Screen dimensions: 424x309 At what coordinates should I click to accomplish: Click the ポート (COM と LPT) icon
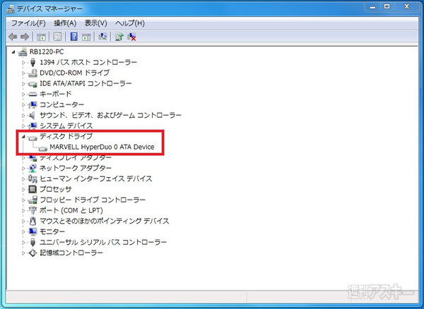(x=33, y=210)
